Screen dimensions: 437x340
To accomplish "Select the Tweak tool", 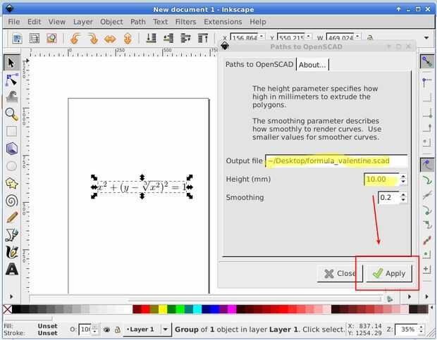I will (11, 96).
